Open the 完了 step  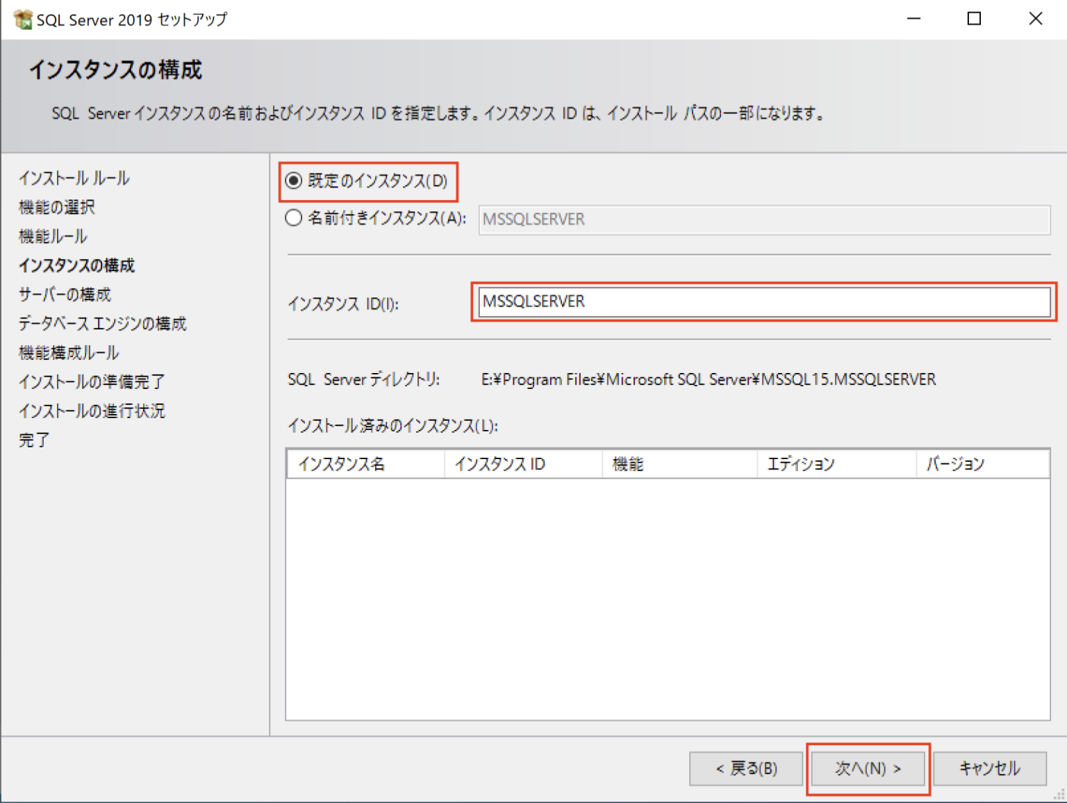click(33, 440)
